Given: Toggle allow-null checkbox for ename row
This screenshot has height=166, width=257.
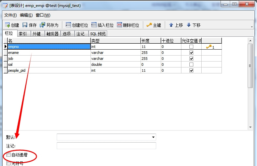Looking at the screenshot, I should (191, 53).
